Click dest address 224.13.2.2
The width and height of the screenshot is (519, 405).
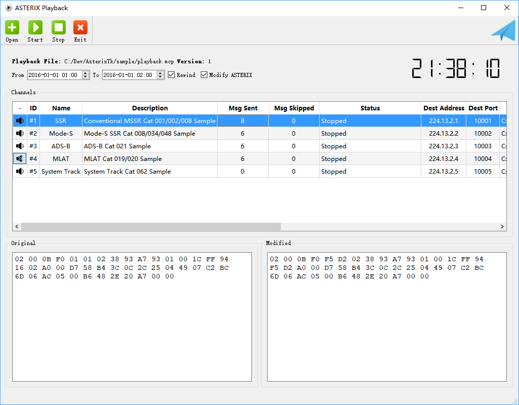pos(444,134)
